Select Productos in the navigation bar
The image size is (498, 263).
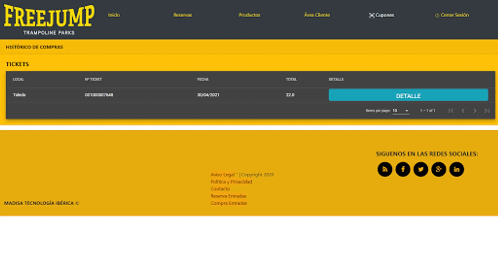[249, 15]
